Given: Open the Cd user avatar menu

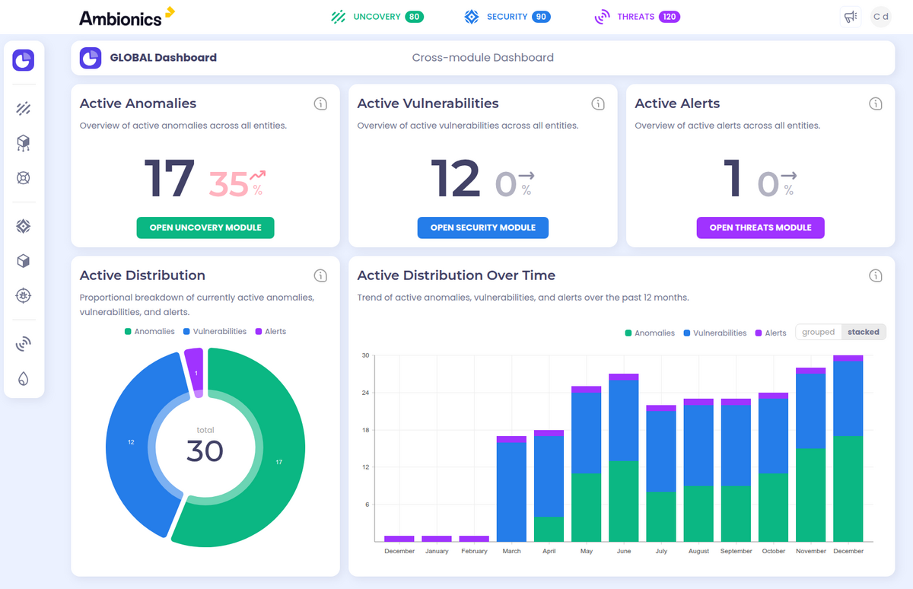Looking at the screenshot, I should pos(880,16).
